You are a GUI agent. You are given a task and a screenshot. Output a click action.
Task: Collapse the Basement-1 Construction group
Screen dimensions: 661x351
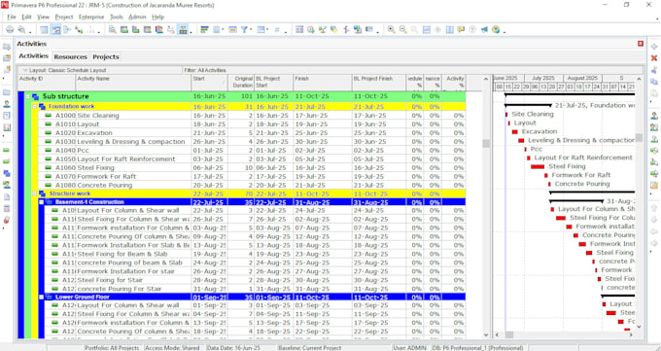click(41, 202)
